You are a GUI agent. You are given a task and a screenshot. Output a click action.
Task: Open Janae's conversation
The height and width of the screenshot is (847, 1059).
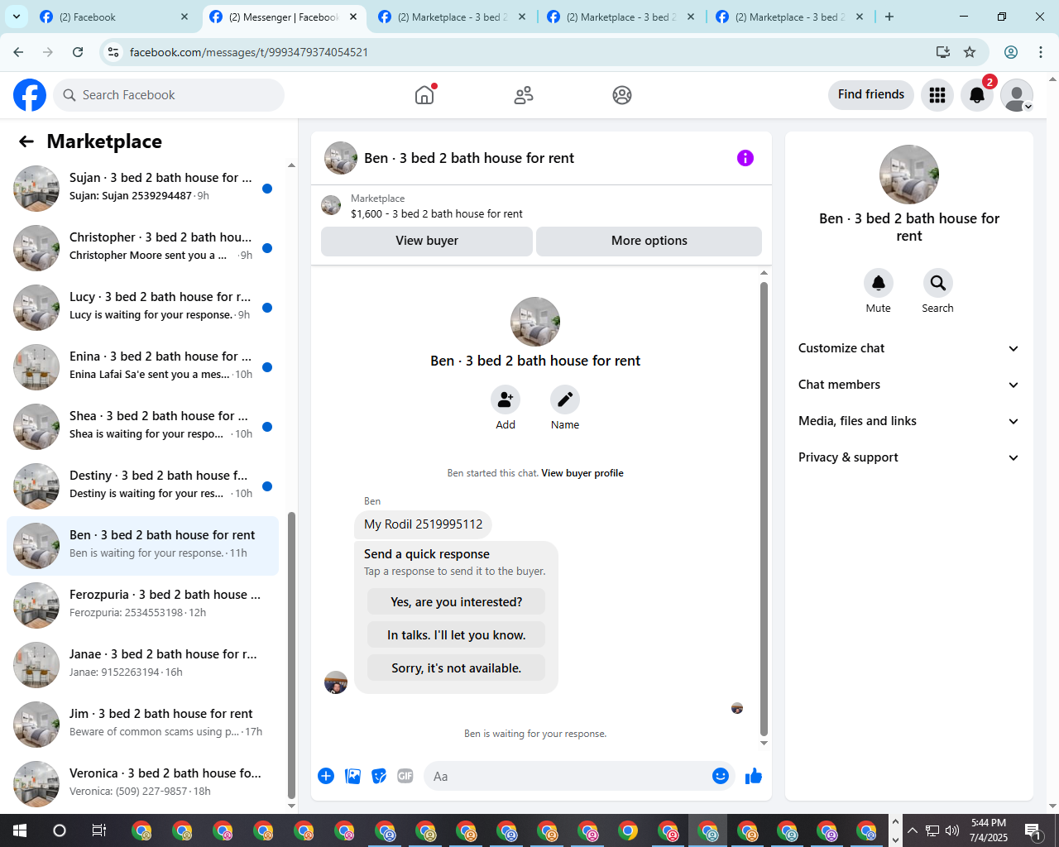(142, 665)
